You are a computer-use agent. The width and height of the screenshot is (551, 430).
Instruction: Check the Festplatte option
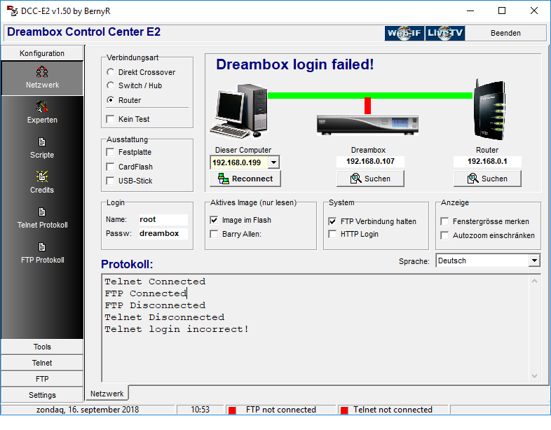coord(110,152)
